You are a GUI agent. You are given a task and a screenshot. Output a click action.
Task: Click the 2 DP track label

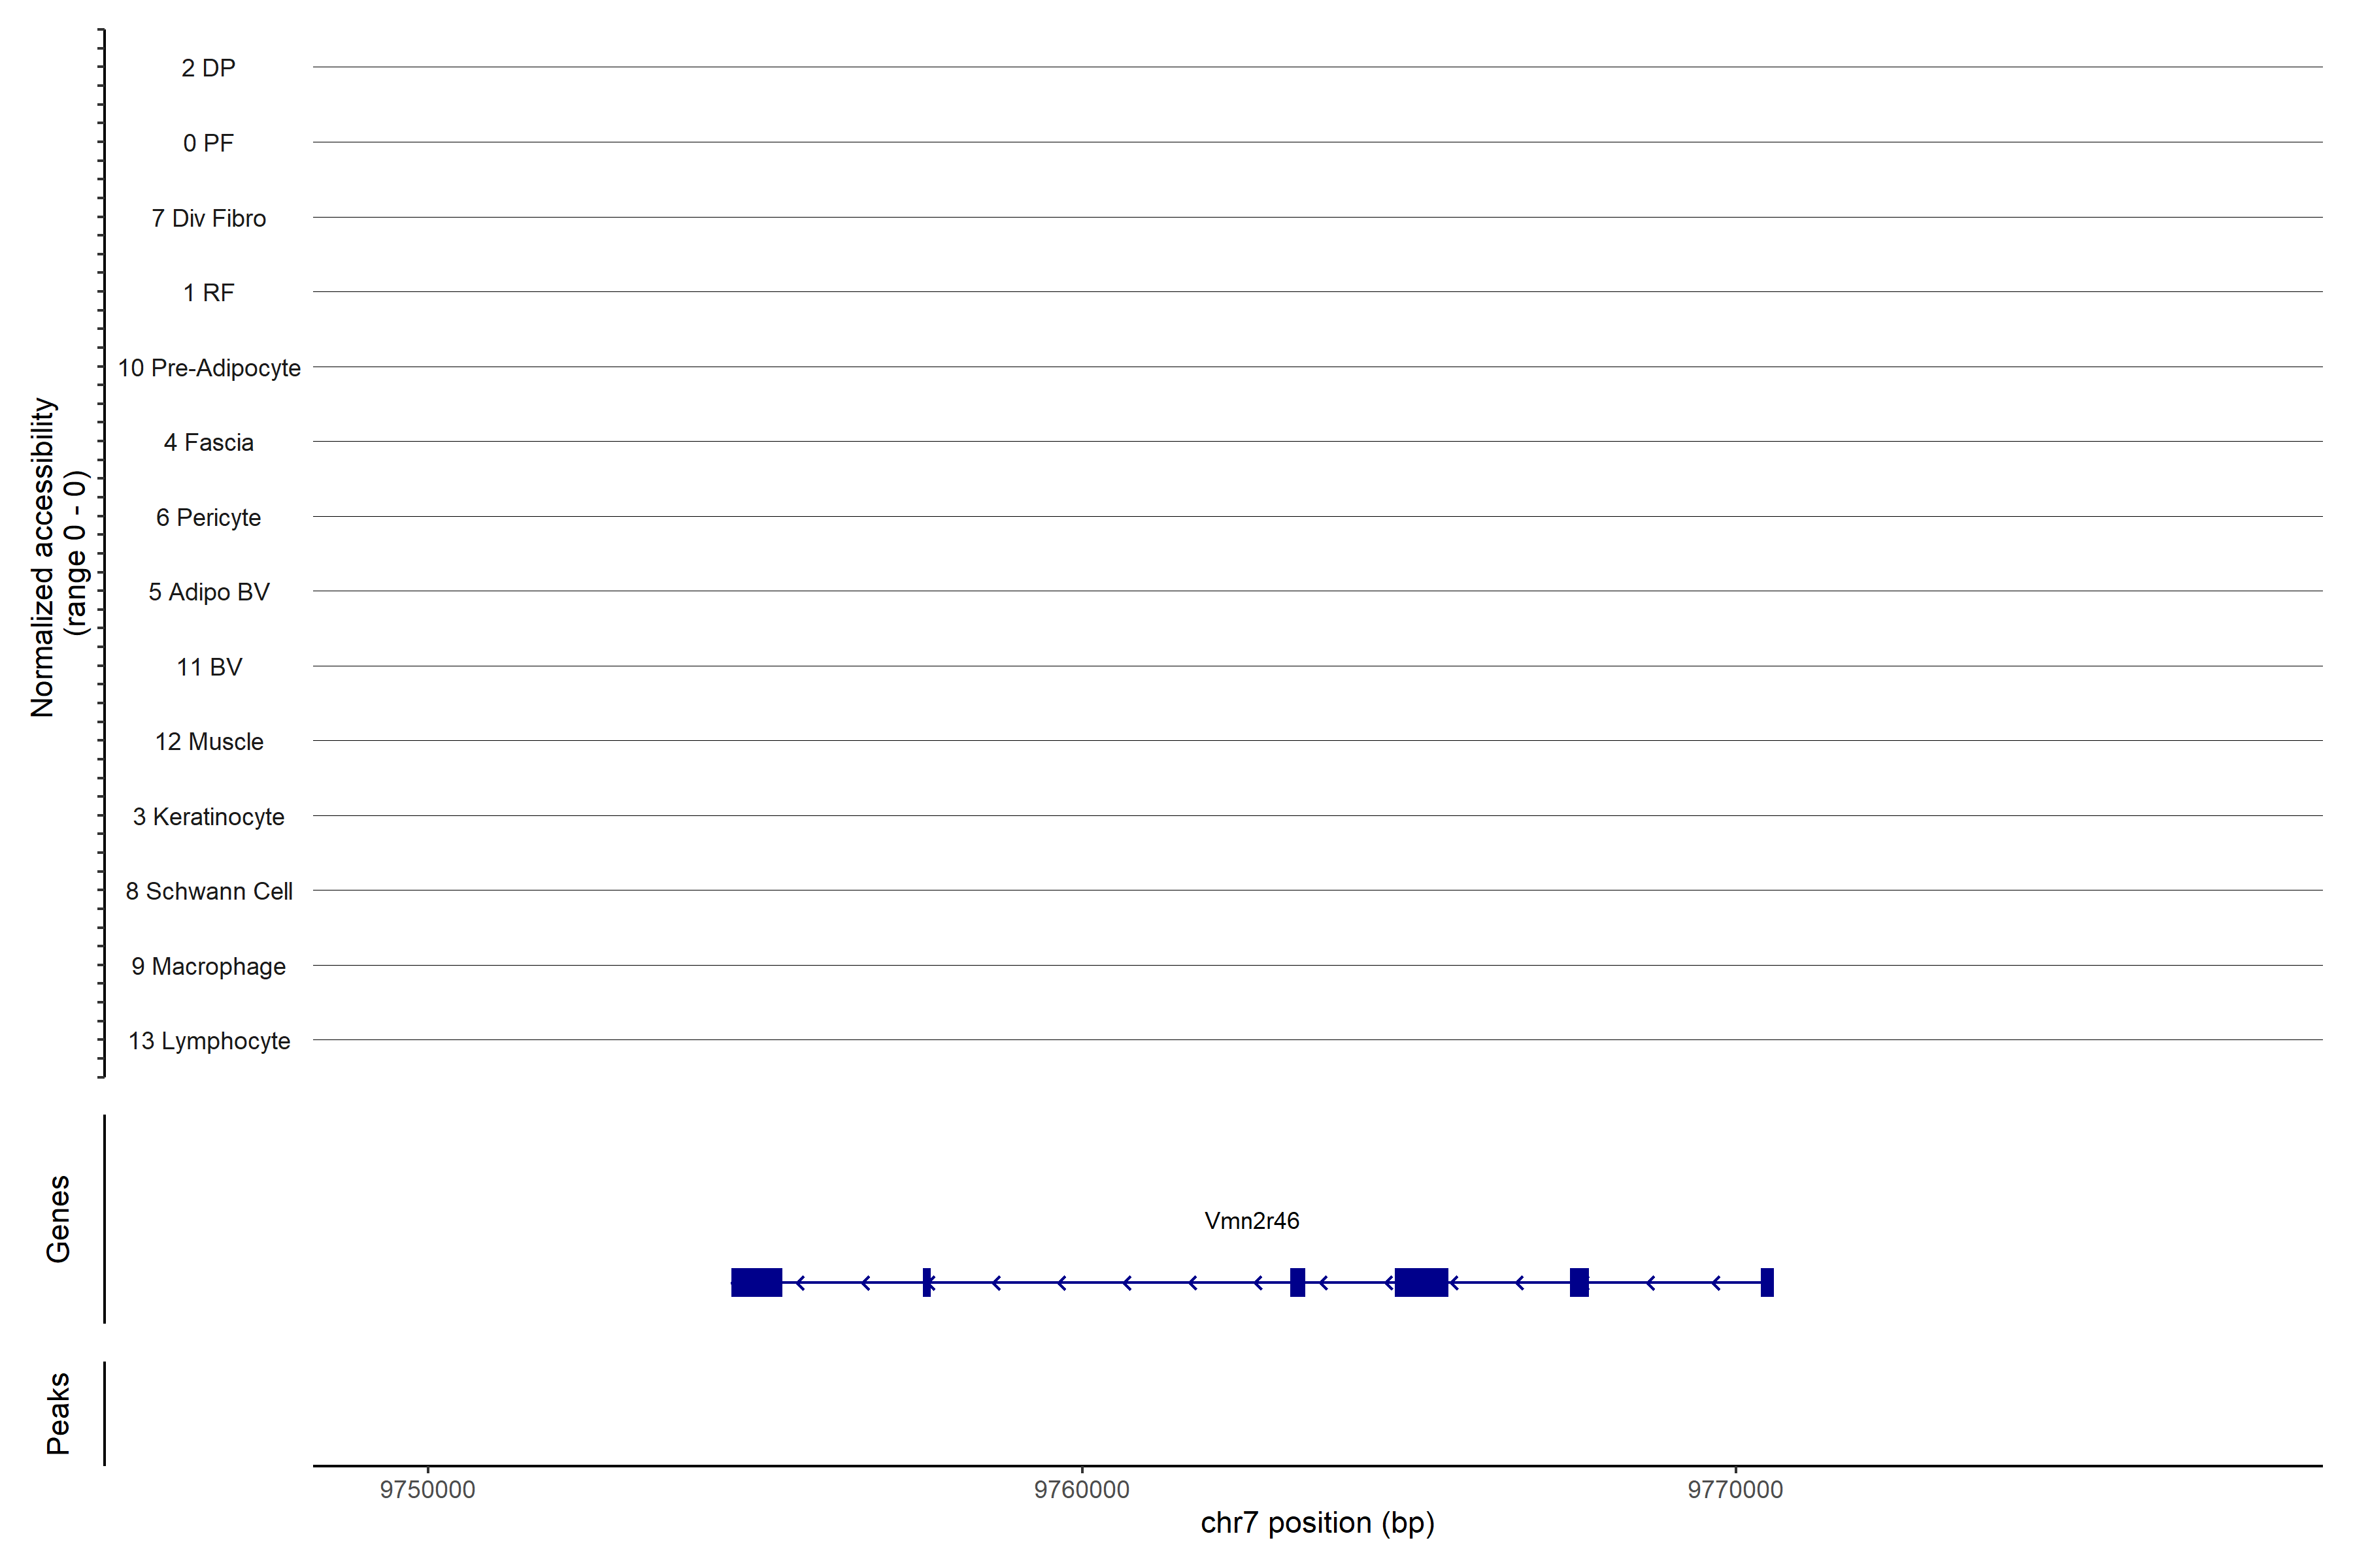coord(208,68)
